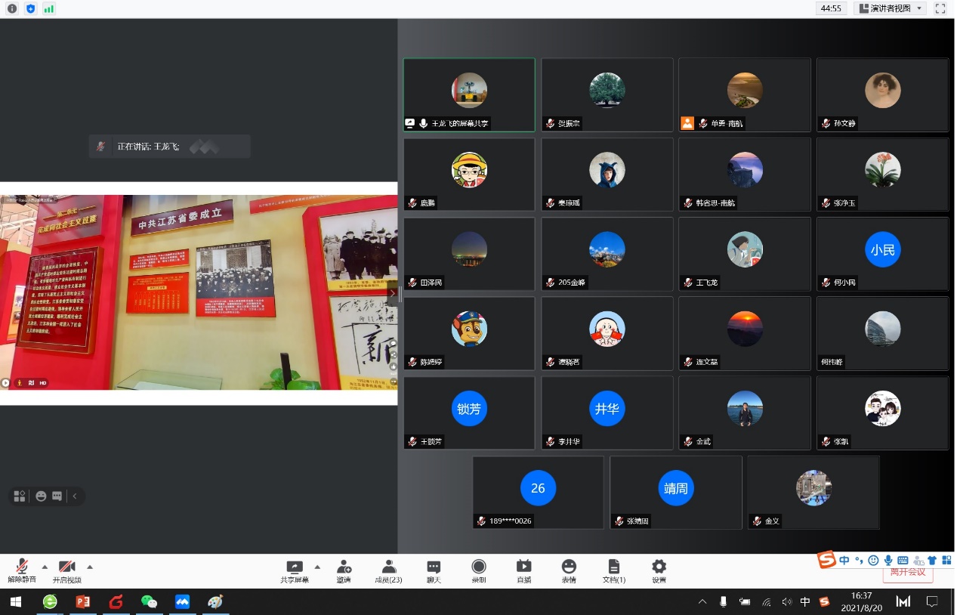Open the 演讲者视图 view dropdown

click(x=891, y=8)
